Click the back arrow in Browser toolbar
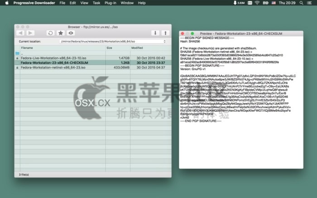The image size is (317, 198). (20, 33)
